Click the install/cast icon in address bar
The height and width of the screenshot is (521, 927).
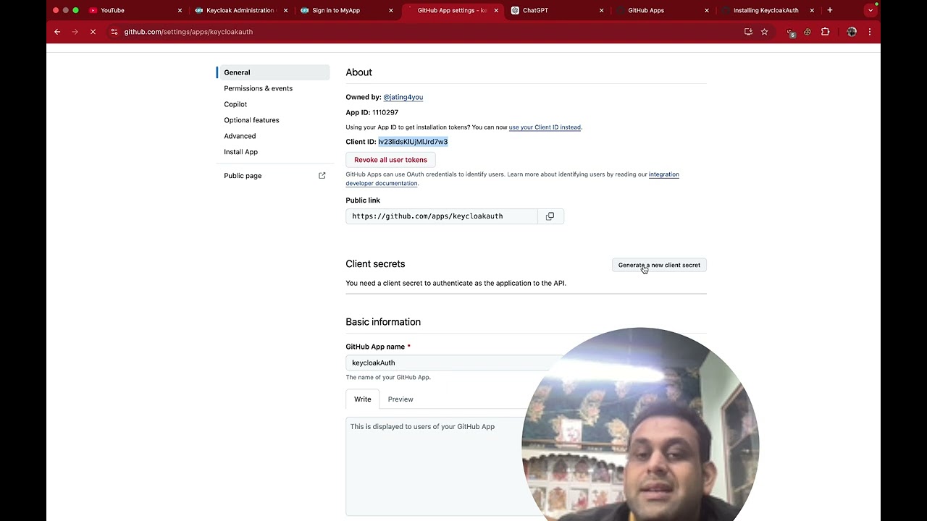click(748, 32)
